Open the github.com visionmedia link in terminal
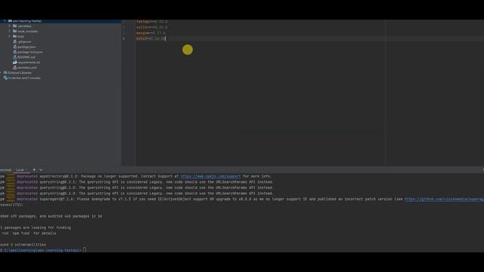The image size is (484, 272). (444, 199)
